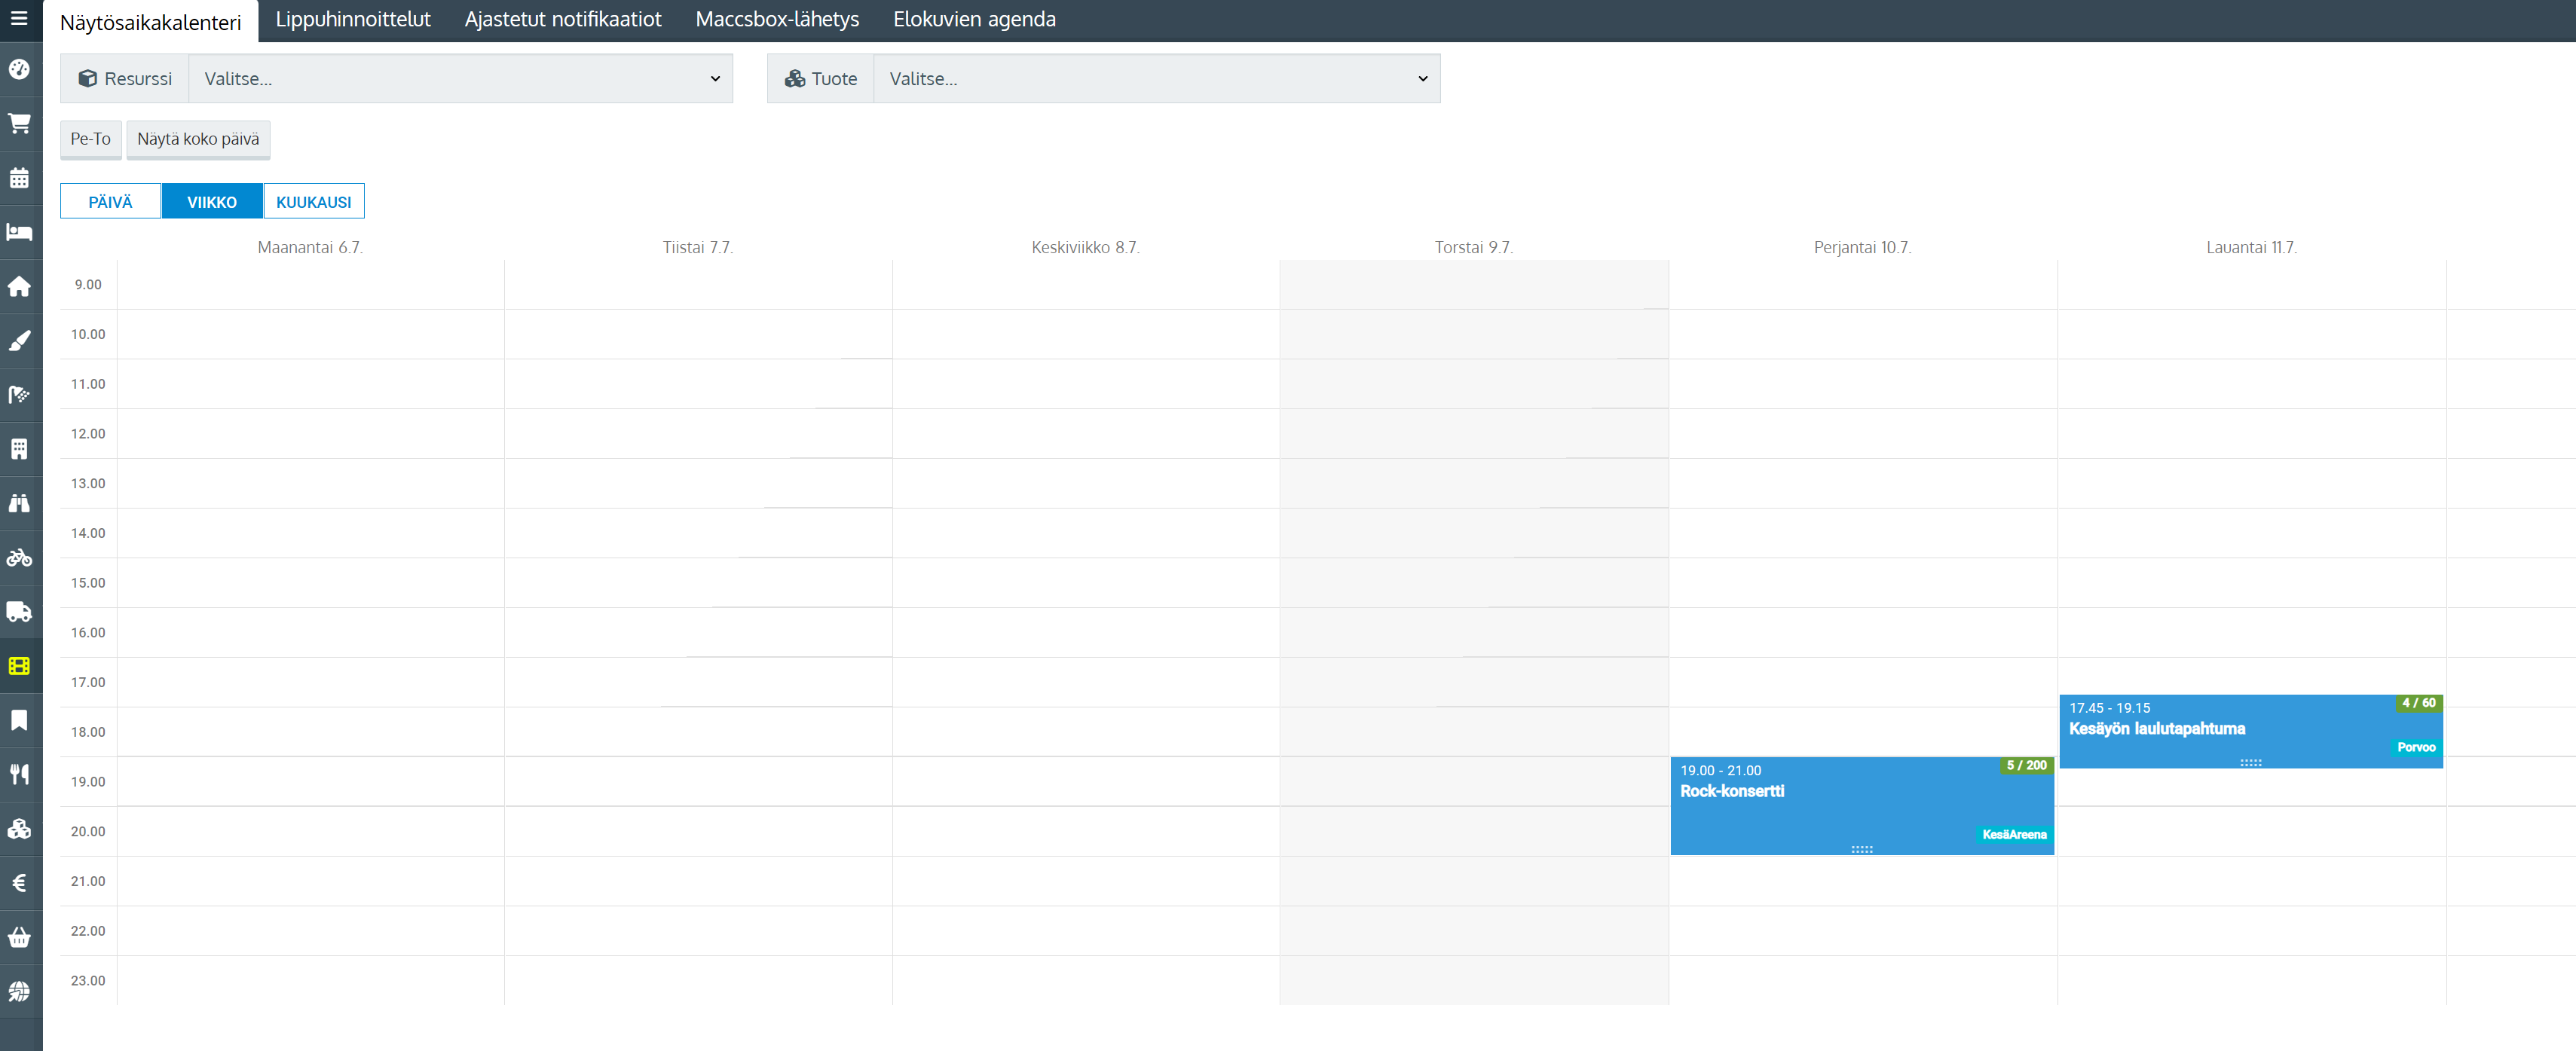Open the bookmark sidebar icon
Image resolution: width=2576 pixels, height=1051 pixels.
[19, 720]
